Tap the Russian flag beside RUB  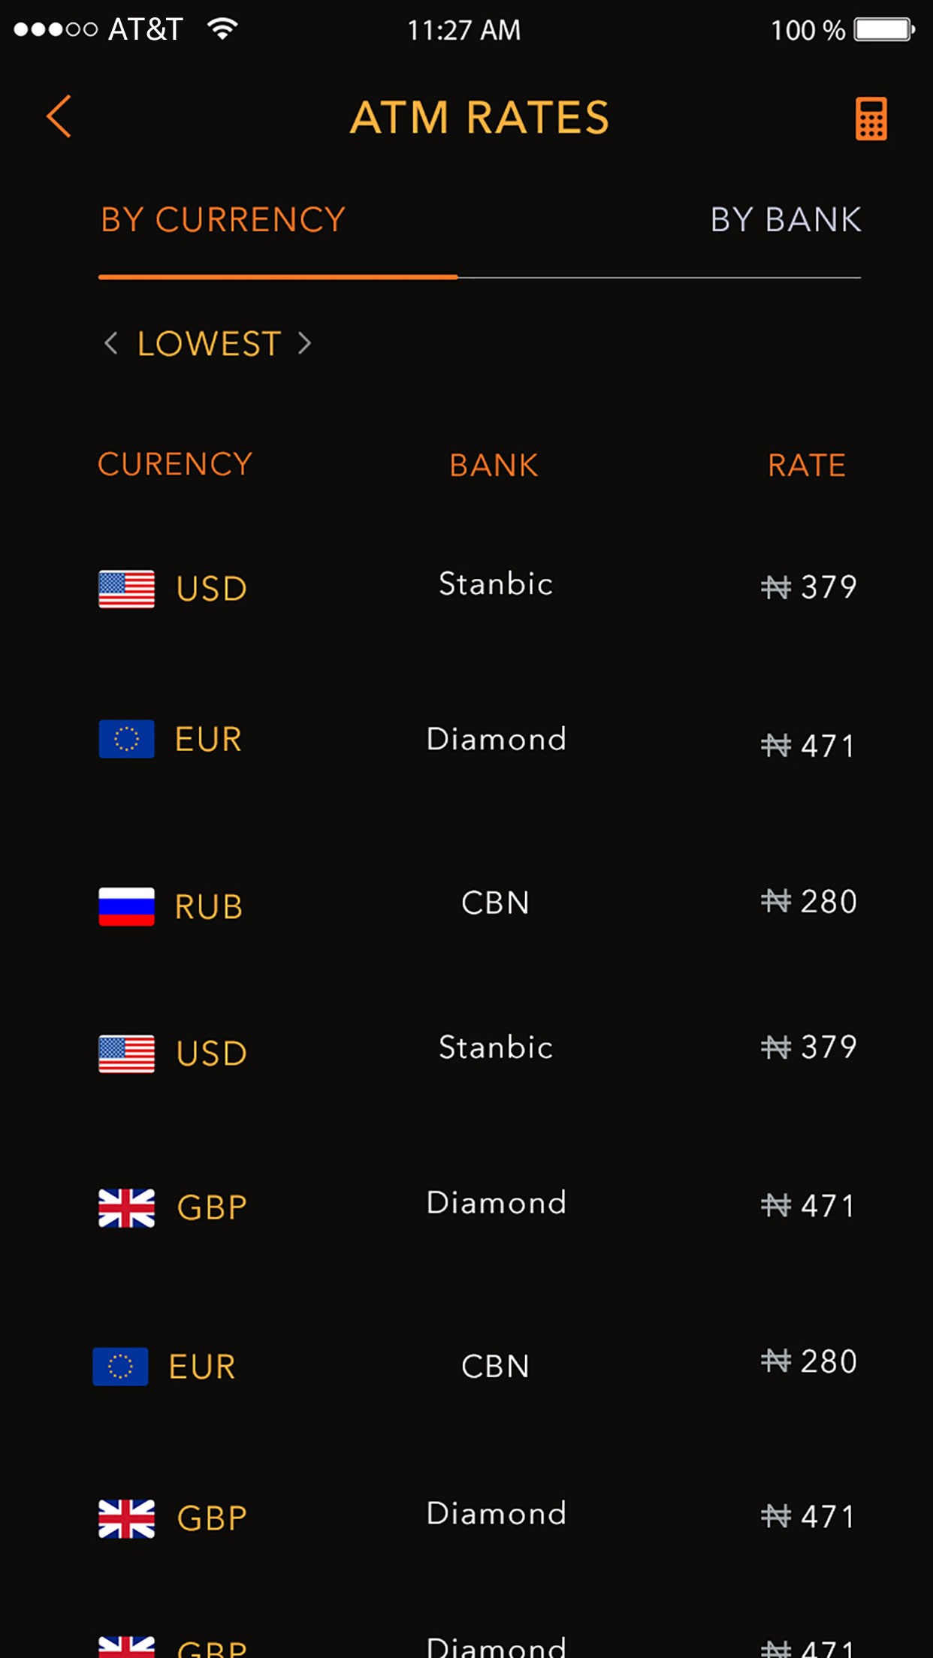point(126,906)
